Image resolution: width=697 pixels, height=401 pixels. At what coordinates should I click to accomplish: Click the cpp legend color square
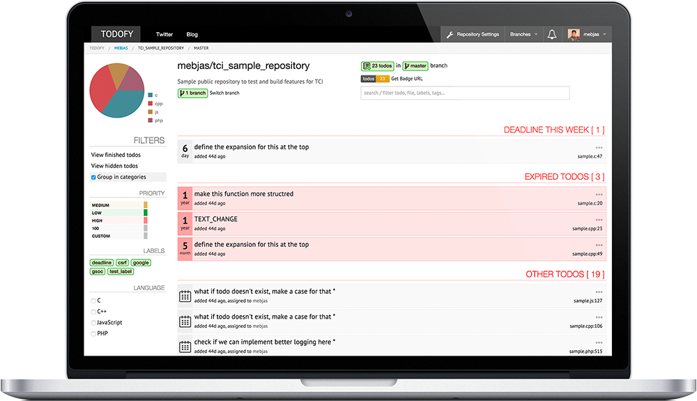tap(151, 104)
